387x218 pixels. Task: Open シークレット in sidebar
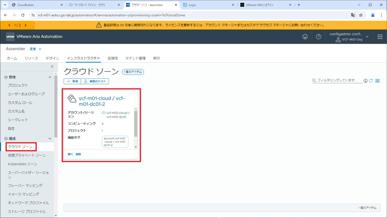[x=18, y=120]
